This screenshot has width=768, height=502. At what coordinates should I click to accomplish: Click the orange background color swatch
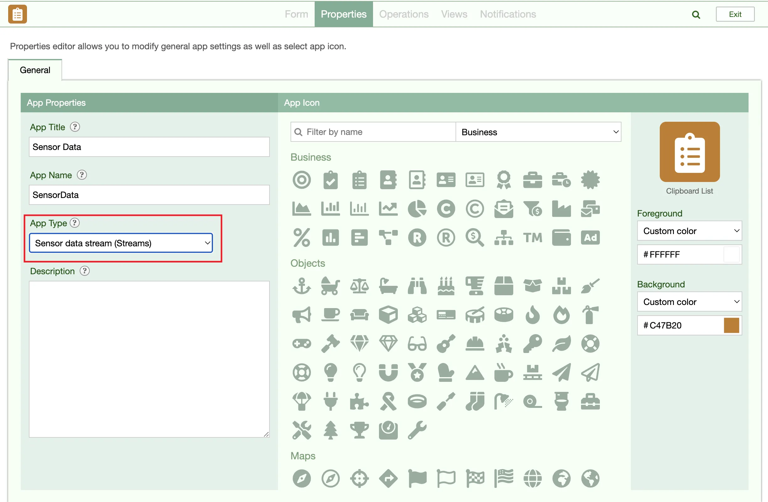pyautogui.click(x=731, y=325)
